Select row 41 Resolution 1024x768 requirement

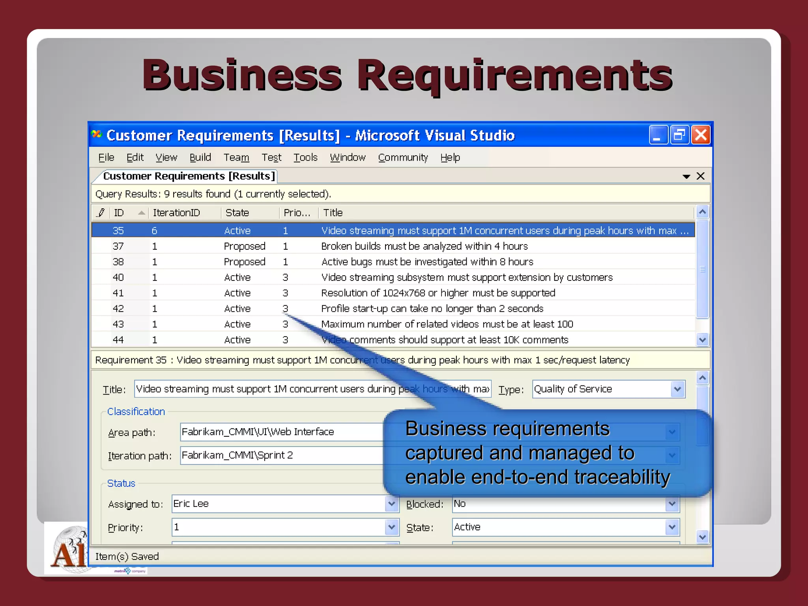click(393, 293)
